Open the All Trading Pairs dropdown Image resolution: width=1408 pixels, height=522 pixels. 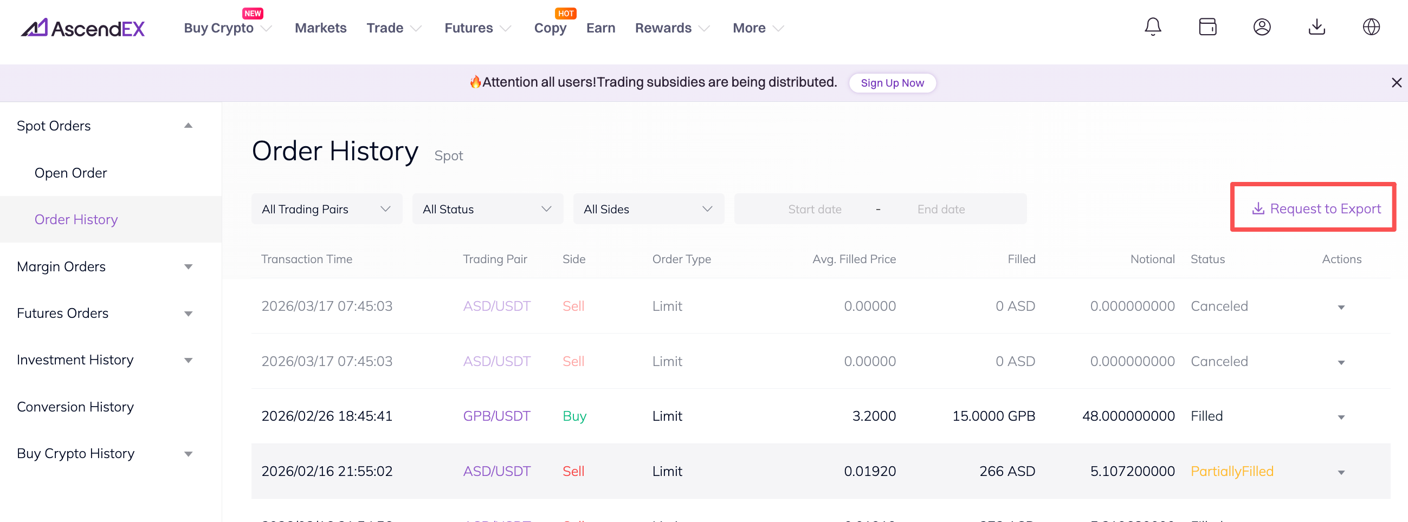[326, 209]
